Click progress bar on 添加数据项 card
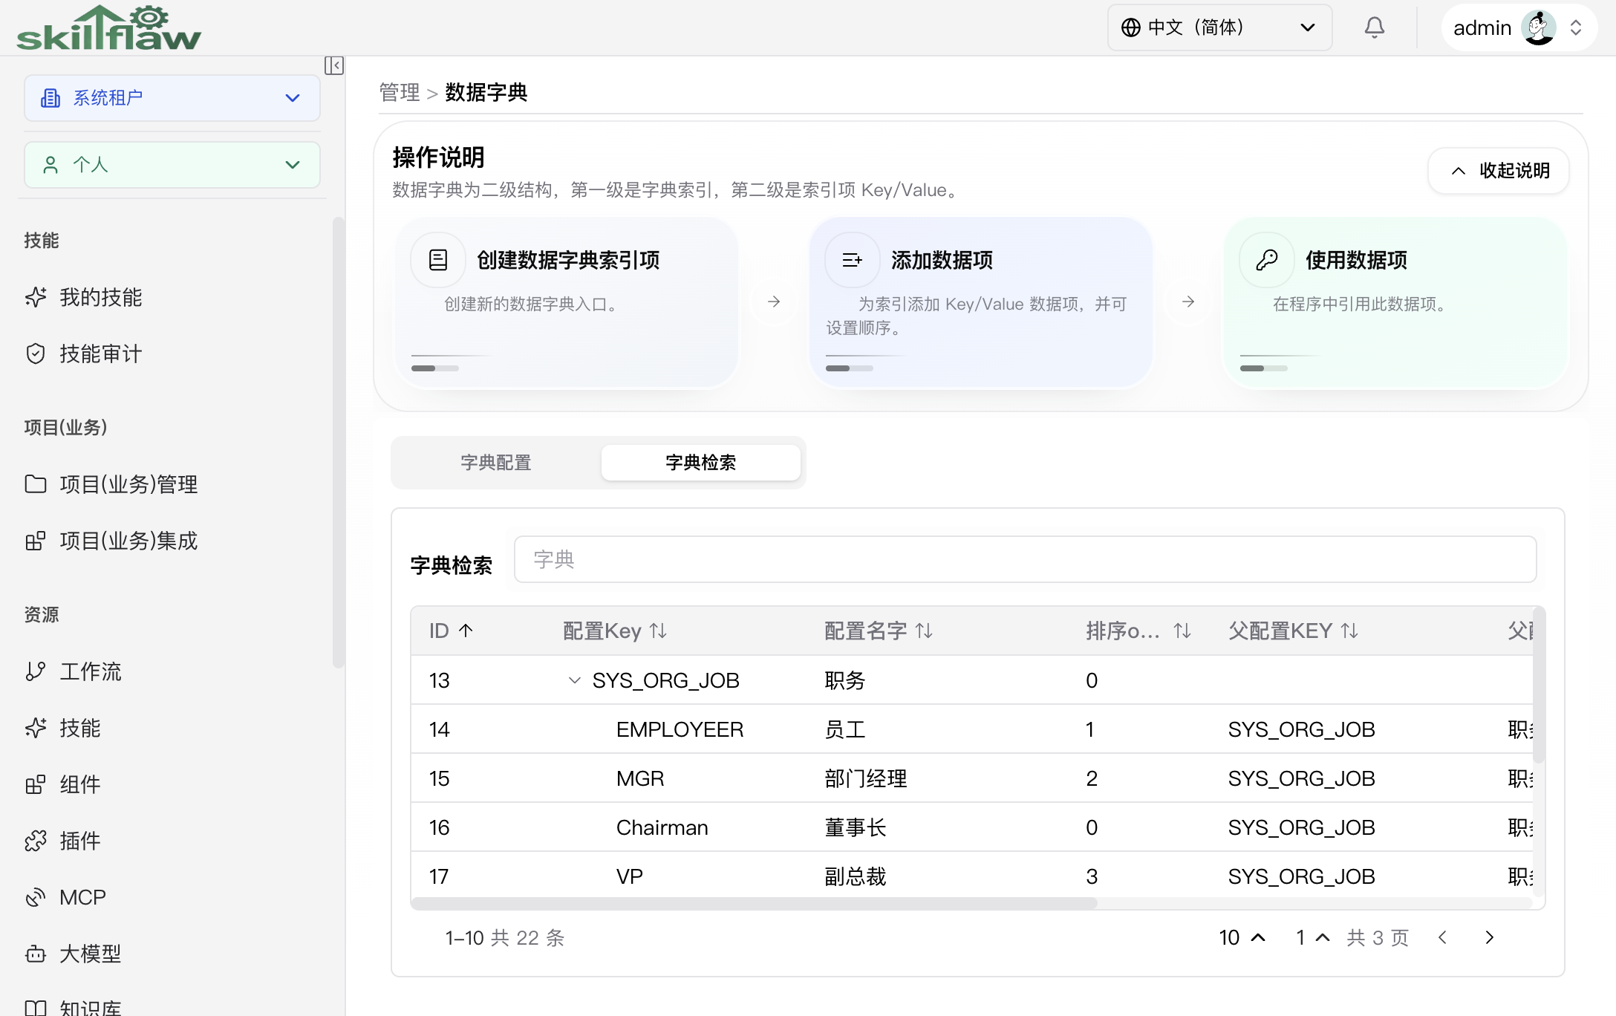The width and height of the screenshot is (1616, 1016). tap(850, 368)
